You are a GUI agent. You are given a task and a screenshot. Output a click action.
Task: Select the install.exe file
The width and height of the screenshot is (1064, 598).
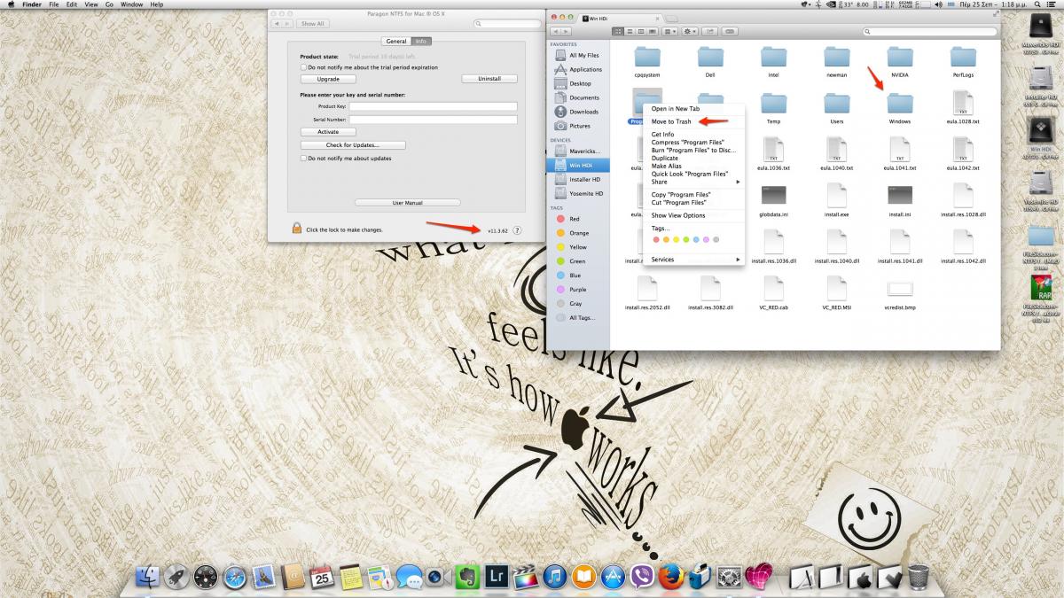pyautogui.click(x=836, y=201)
